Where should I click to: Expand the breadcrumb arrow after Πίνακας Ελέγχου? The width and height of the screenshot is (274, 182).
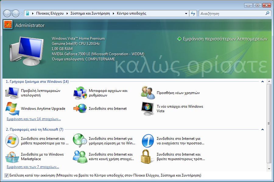coord(67,13)
